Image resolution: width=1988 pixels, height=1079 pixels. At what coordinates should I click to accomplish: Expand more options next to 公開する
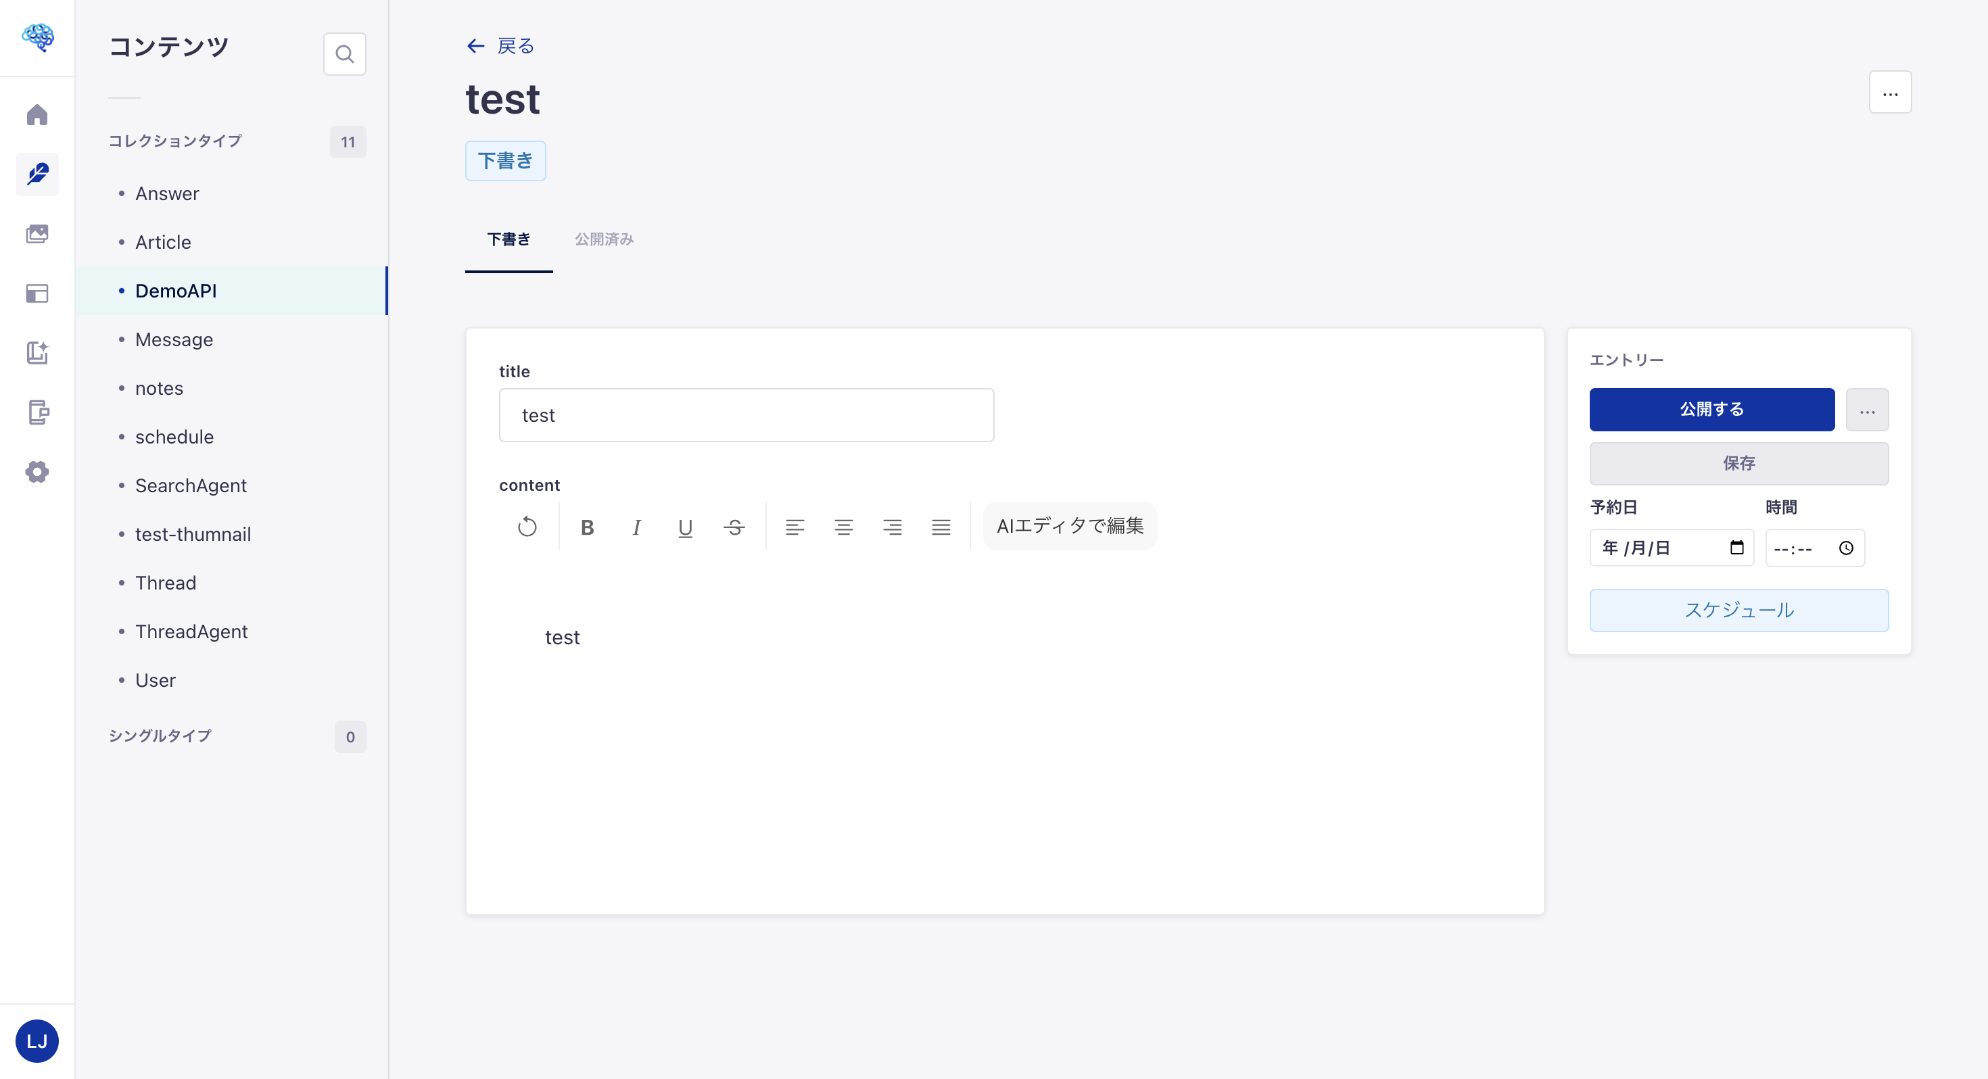pos(1867,410)
